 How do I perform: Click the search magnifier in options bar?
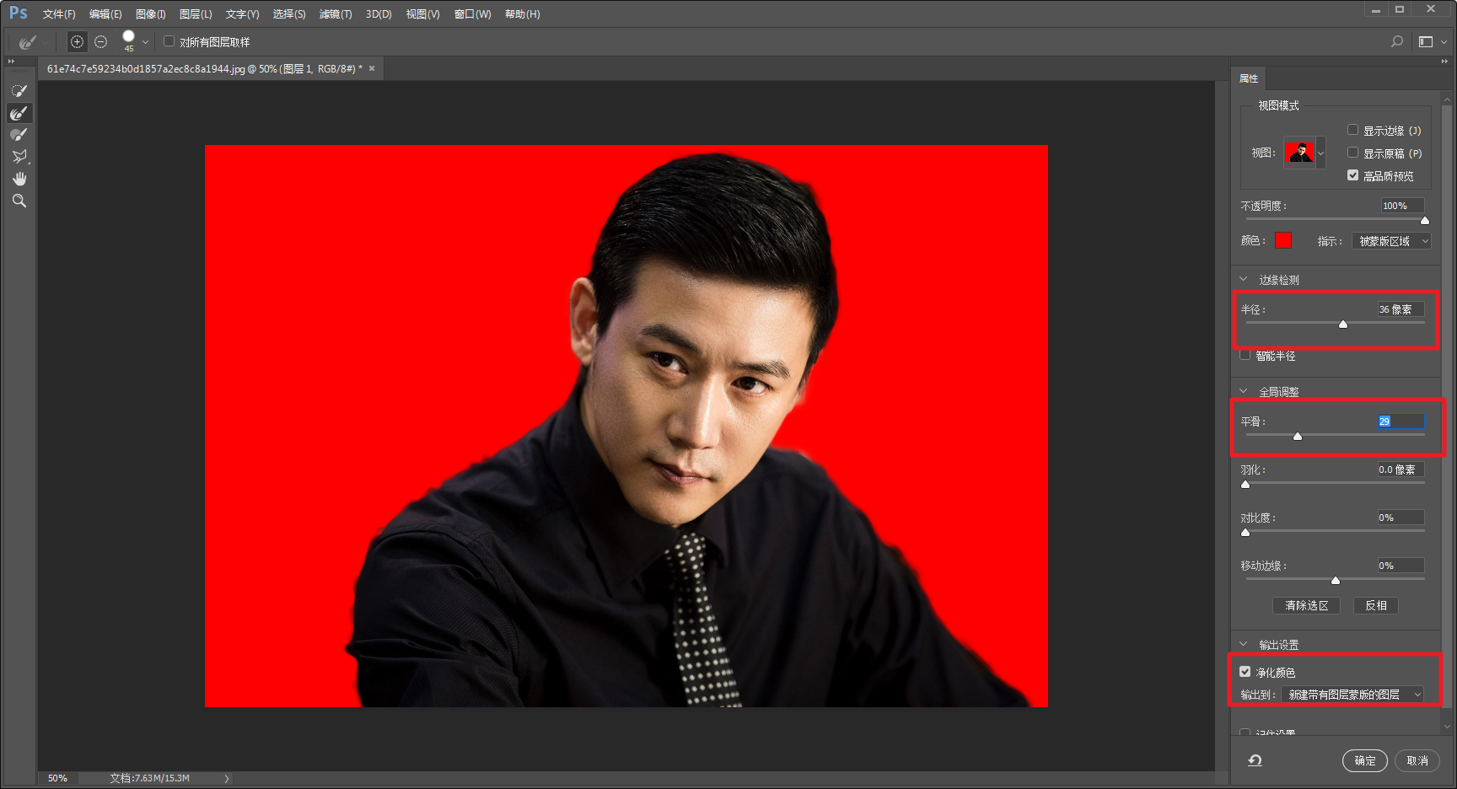coord(1397,41)
